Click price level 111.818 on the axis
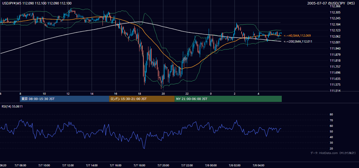 [335, 60]
